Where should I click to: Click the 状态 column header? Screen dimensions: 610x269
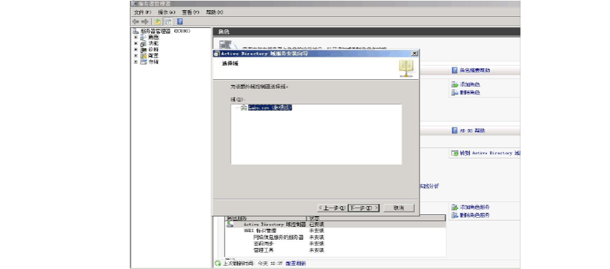[x=376, y=218]
